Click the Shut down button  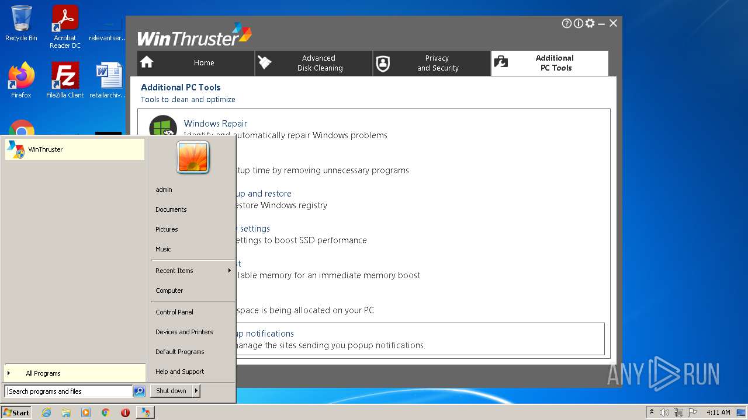click(171, 391)
